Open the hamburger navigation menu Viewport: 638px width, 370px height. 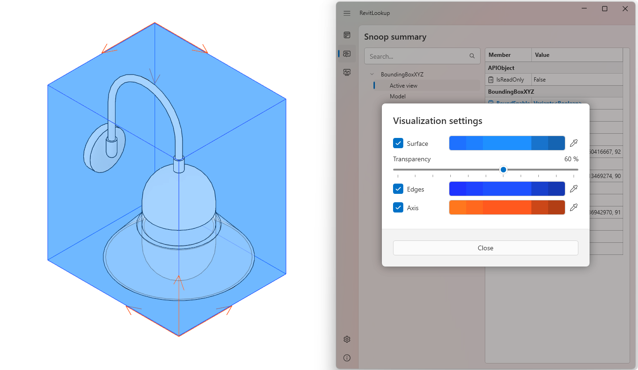point(347,13)
